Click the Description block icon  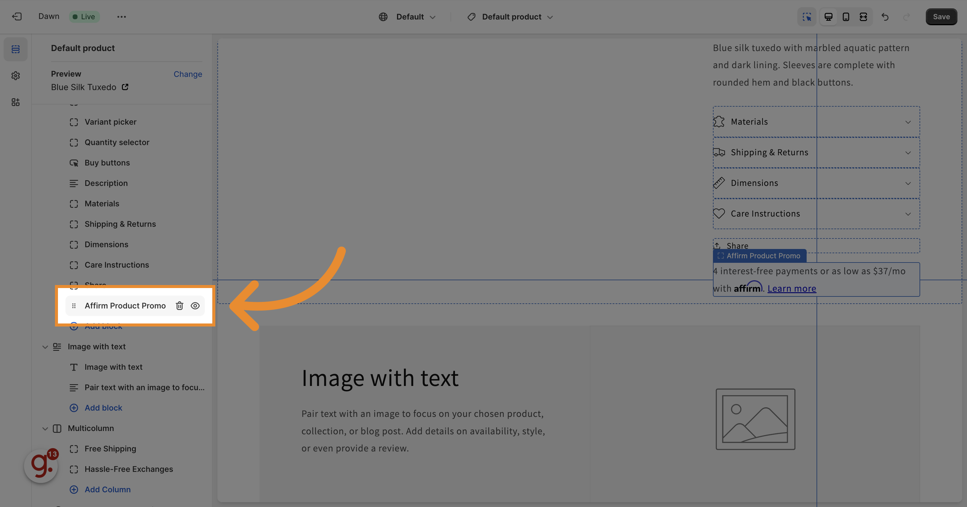click(x=74, y=183)
